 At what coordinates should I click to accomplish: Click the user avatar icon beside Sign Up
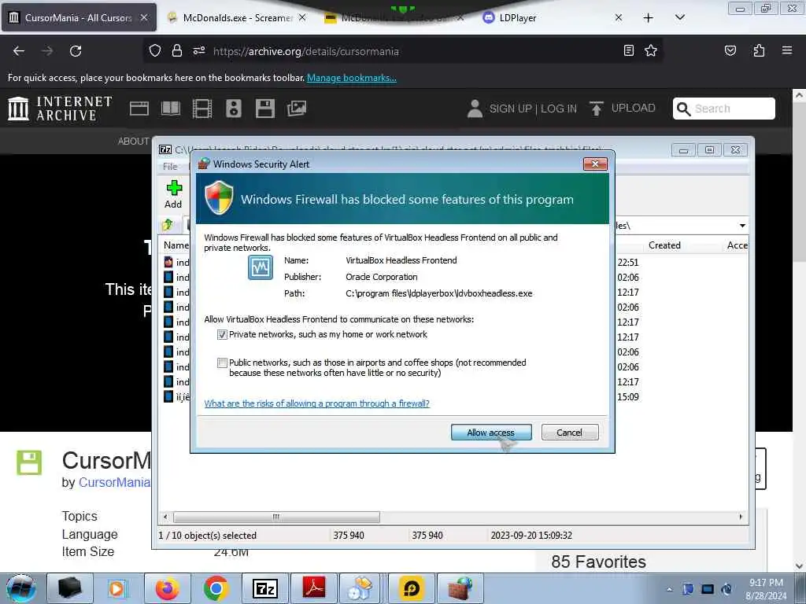click(475, 109)
